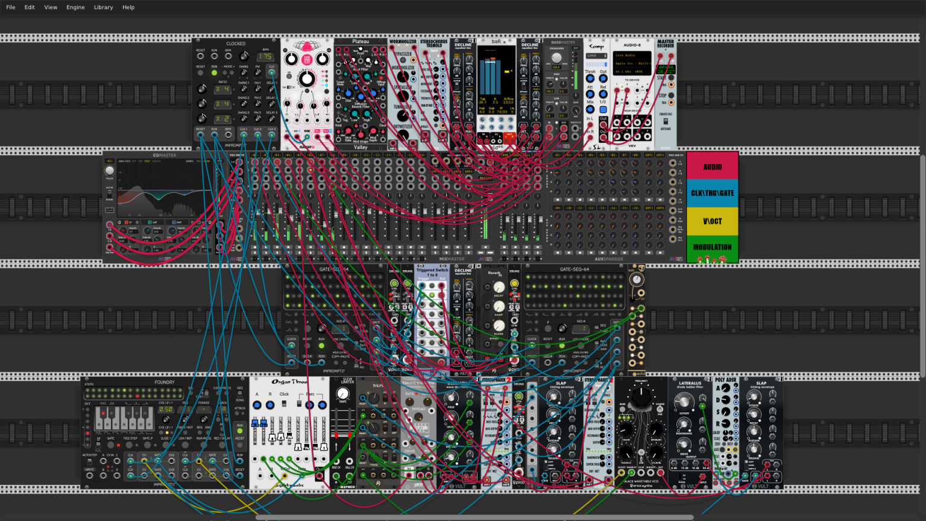
Task: Click the Frequency knob on Black Wavetable VCO
Action: click(641, 397)
